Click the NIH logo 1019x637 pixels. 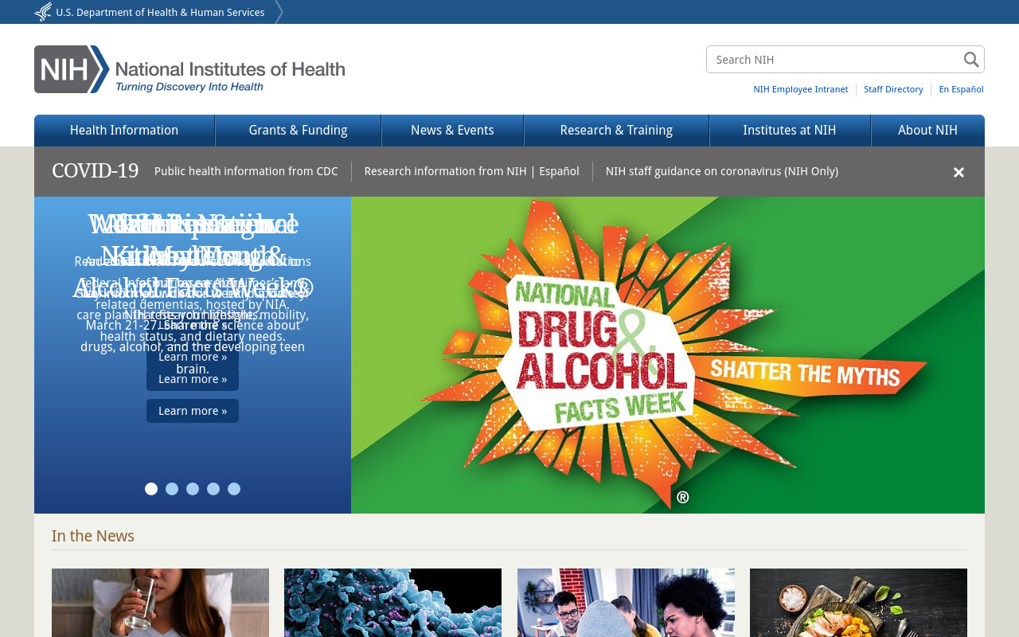(x=189, y=69)
